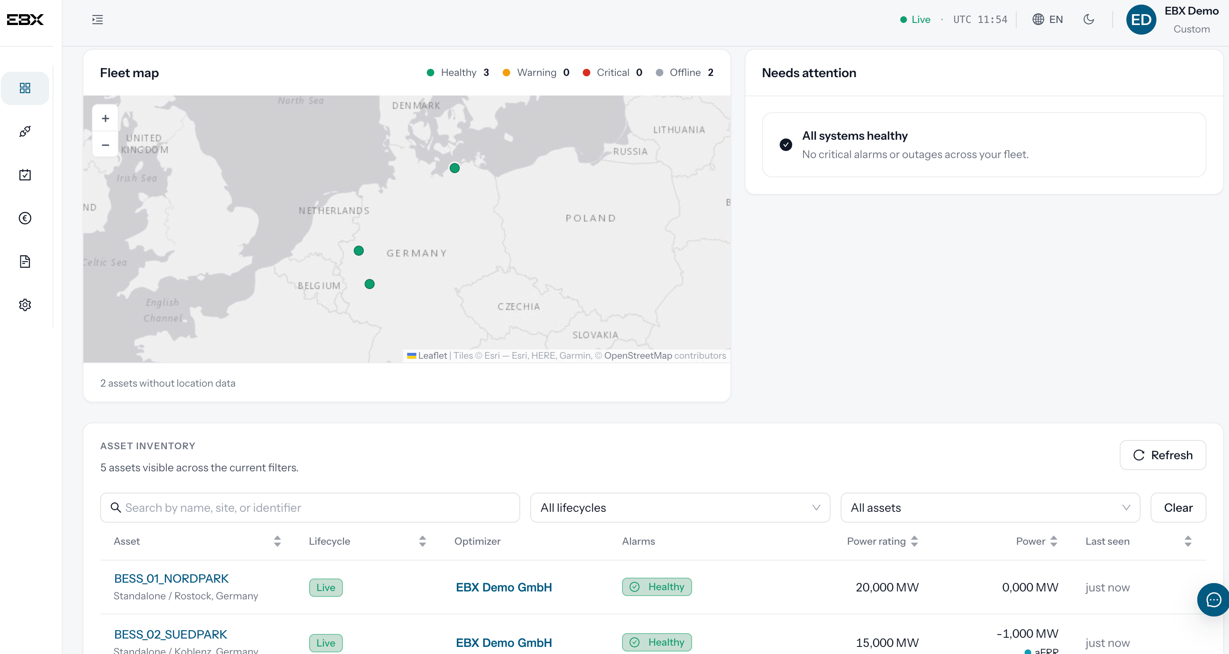Click the Needs attention heading
The width and height of the screenshot is (1229, 654).
(808, 73)
